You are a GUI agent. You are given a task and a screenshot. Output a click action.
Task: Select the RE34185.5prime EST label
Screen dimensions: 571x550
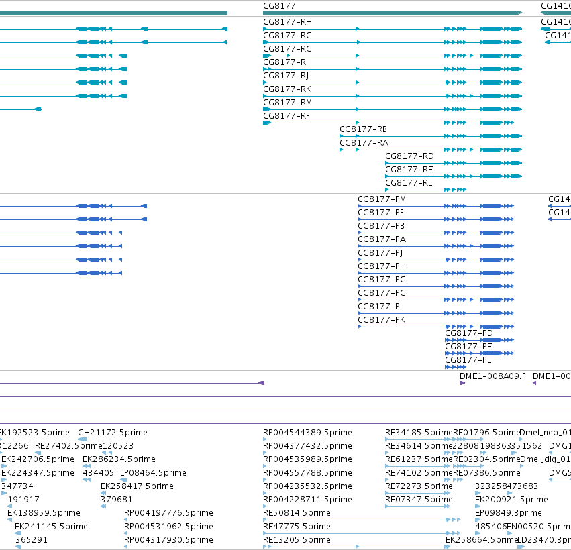coord(419,433)
